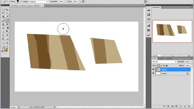Open the Actions panel icon
Image resolution: width=194 pixels, height=109 pixels.
[149, 19]
